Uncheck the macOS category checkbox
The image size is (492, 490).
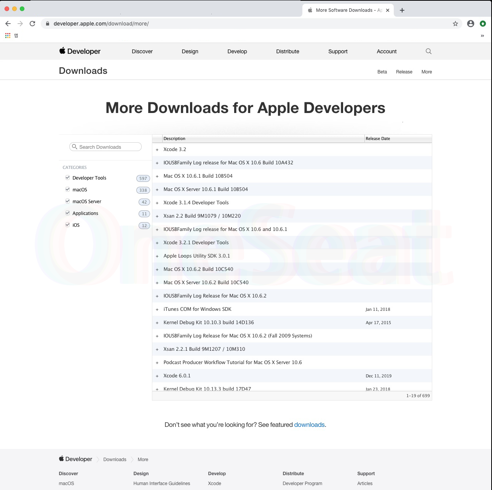click(67, 189)
